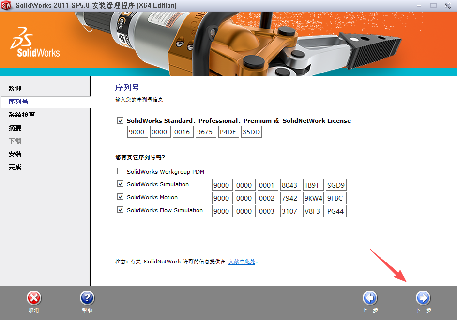Click first serial field containing 9000
The height and width of the screenshot is (320, 457).
tap(137, 132)
